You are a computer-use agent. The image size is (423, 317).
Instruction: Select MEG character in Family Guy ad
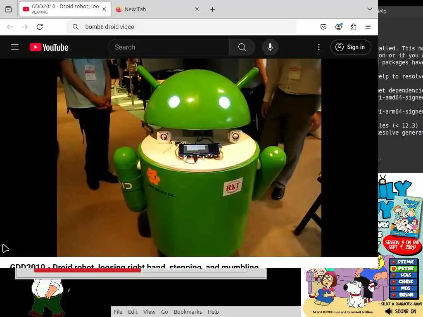[404, 288]
